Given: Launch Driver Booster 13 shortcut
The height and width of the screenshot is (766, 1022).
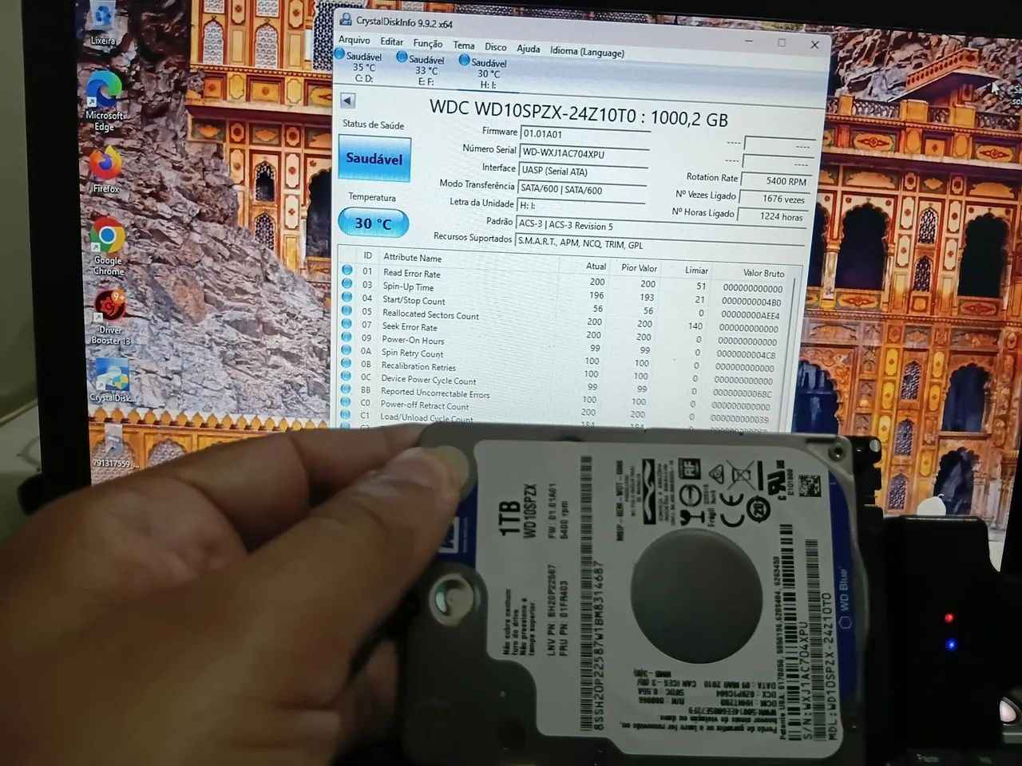Looking at the screenshot, I should pyautogui.click(x=110, y=317).
